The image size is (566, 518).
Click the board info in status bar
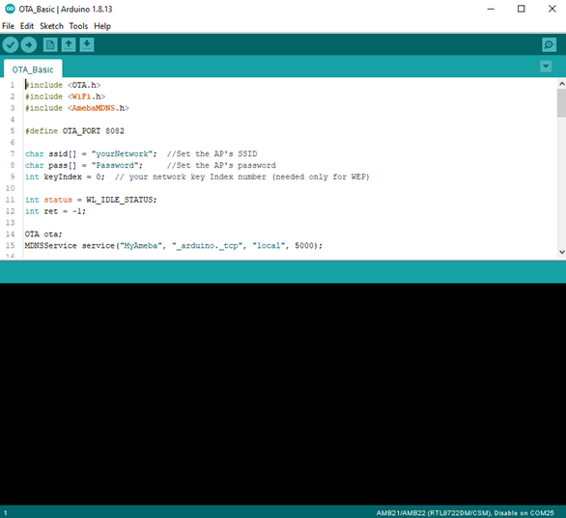(x=465, y=512)
